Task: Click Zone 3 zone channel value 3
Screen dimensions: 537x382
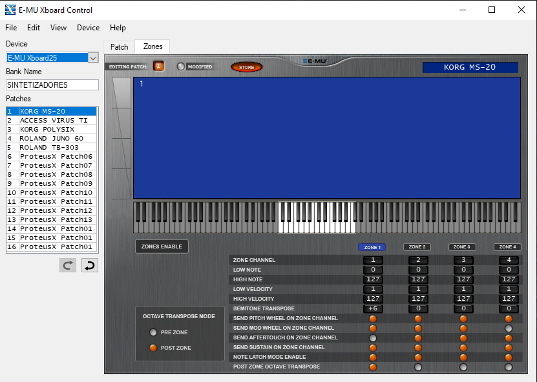Action: [463, 260]
